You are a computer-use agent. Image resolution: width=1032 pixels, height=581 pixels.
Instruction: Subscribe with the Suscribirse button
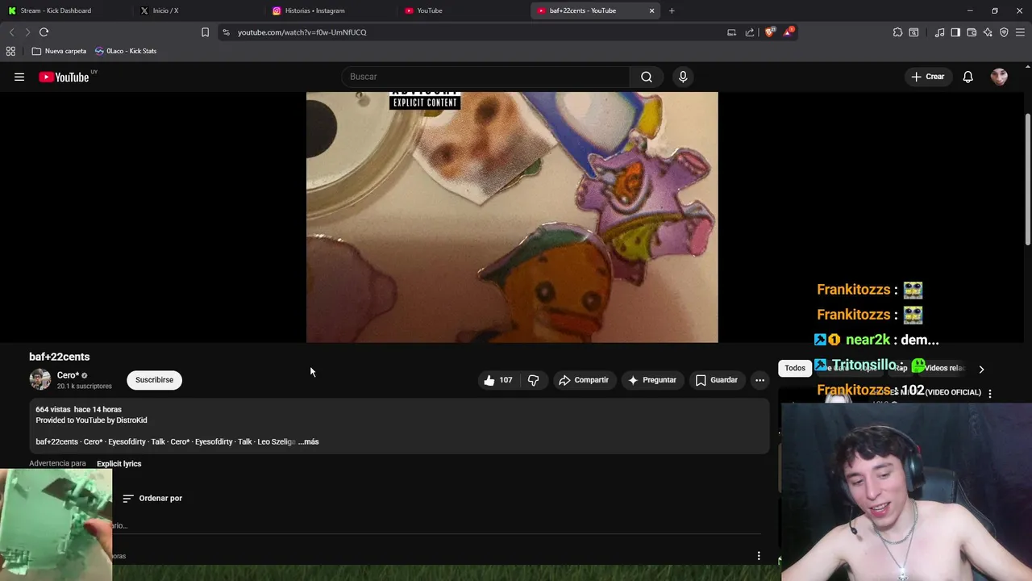154,380
